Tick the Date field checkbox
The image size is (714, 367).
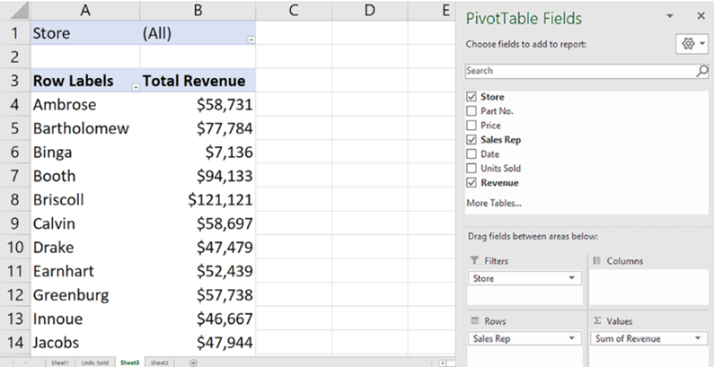(x=472, y=154)
